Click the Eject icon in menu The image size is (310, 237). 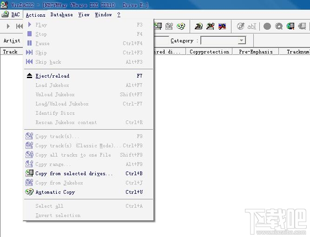[29, 76]
